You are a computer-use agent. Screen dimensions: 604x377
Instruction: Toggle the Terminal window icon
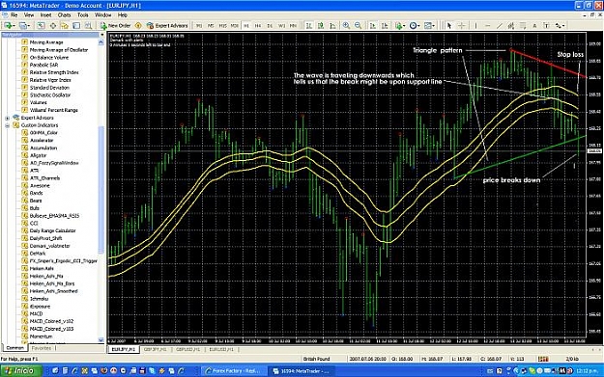pyautogui.click(x=76, y=25)
